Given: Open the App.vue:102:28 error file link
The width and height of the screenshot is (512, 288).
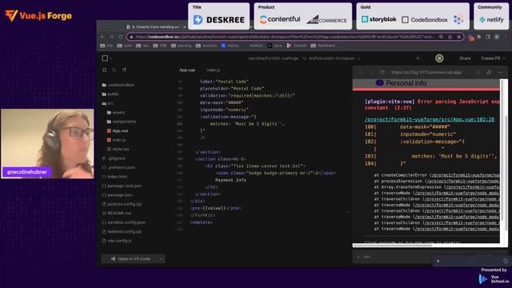Looking at the screenshot, I should point(430,119).
